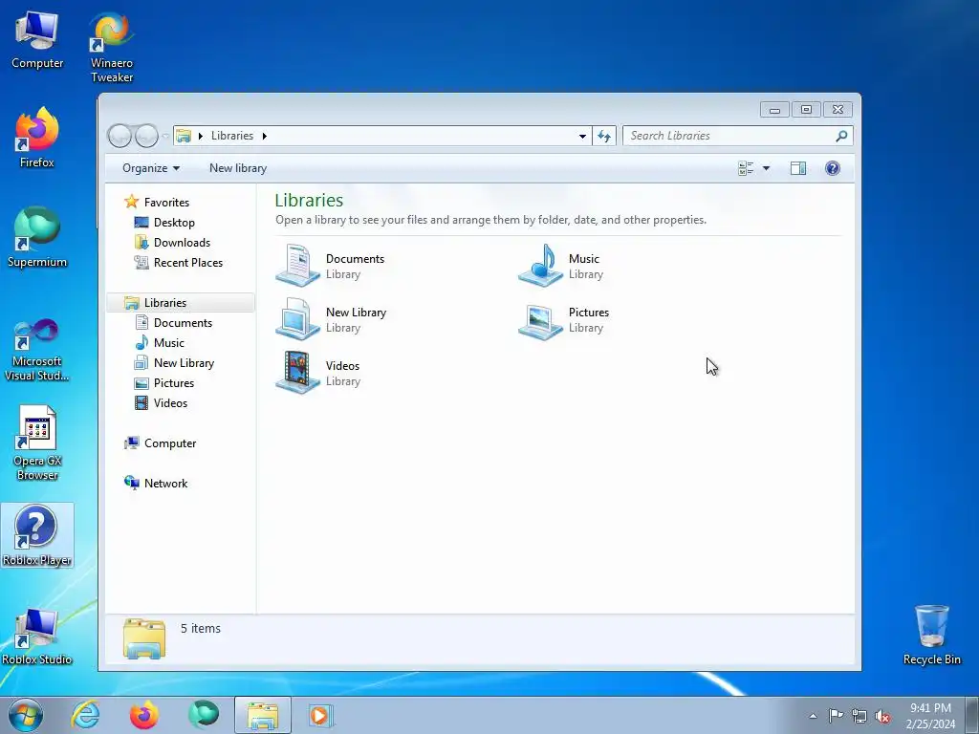Launch Opera GX Browser shortcut
The width and height of the screenshot is (979, 734).
(x=37, y=443)
